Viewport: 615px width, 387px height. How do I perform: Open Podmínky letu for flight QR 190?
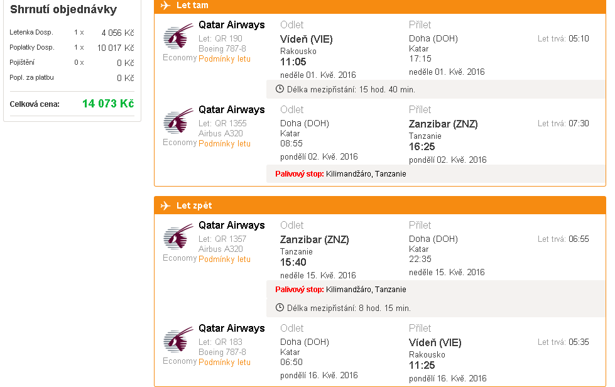point(224,59)
